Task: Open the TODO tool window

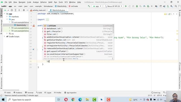Action: pos(7,93)
